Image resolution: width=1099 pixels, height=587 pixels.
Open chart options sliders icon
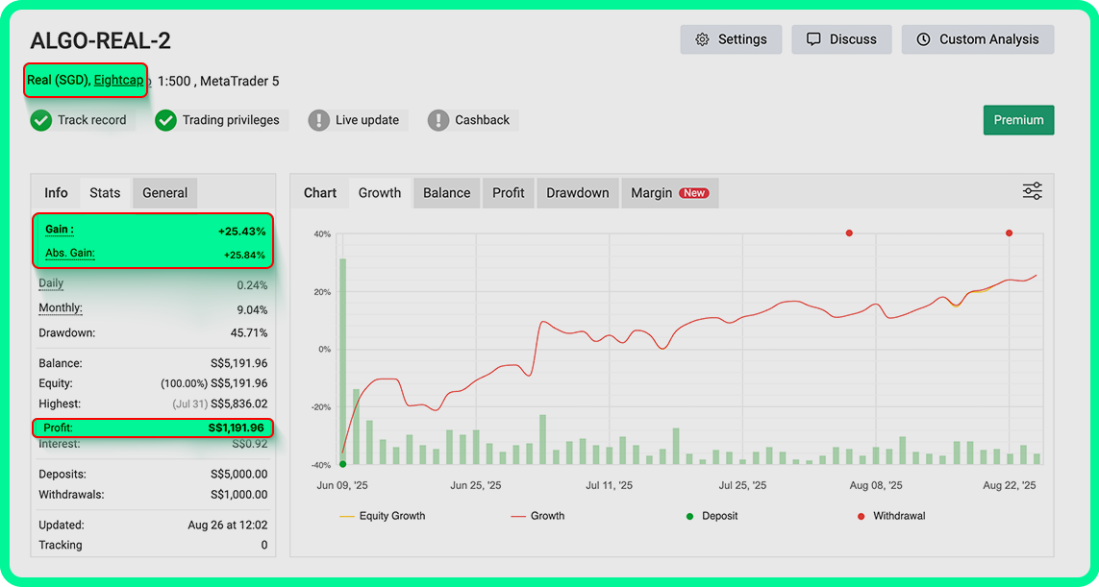[1032, 191]
